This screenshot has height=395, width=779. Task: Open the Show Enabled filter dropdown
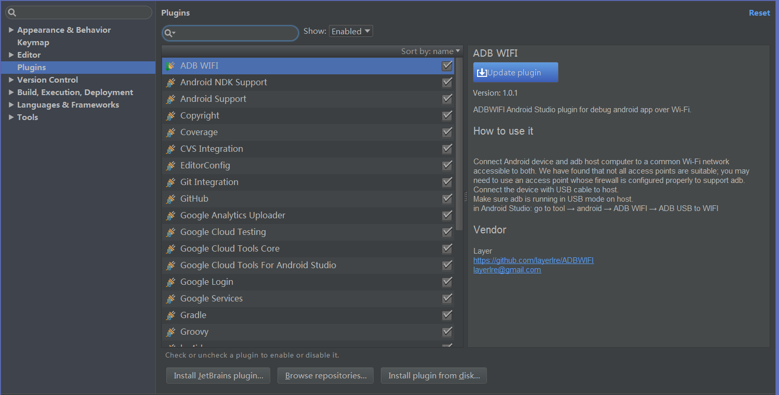(x=351, y=31)
